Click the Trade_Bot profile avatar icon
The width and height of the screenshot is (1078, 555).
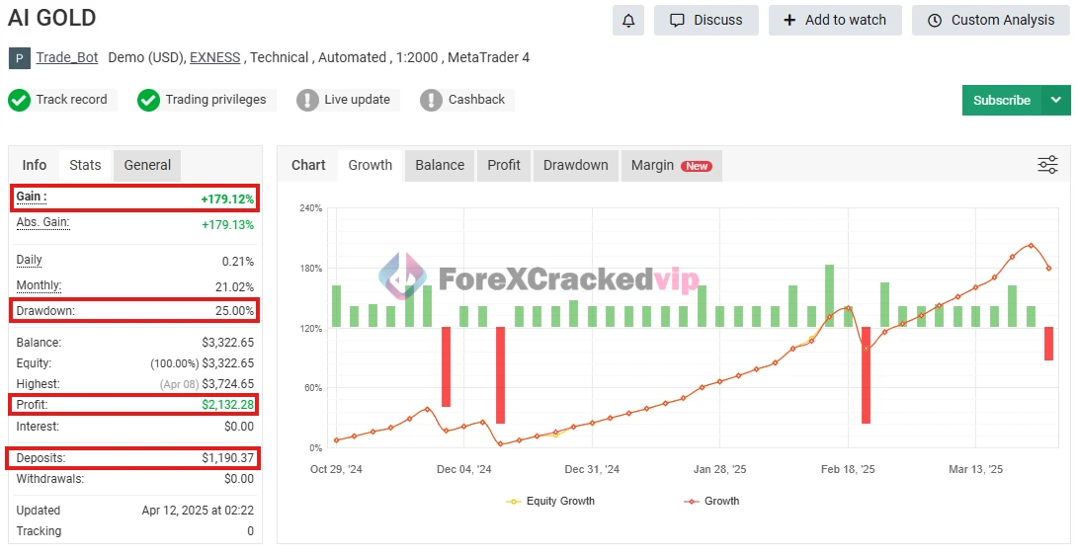pos(20,58)
